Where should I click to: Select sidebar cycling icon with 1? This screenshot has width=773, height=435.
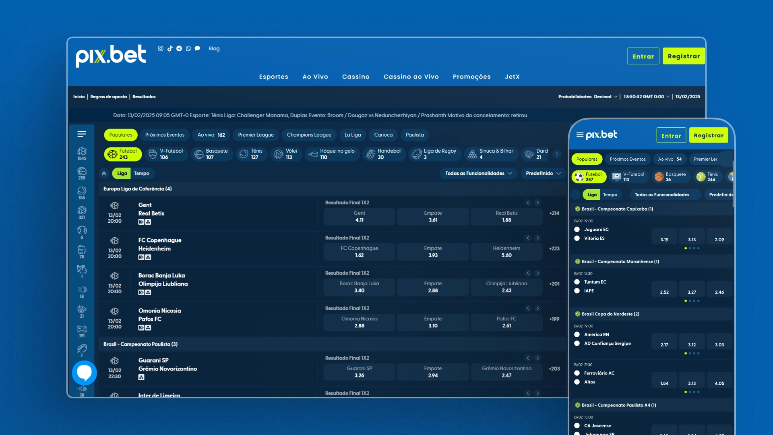click(82, 272)
